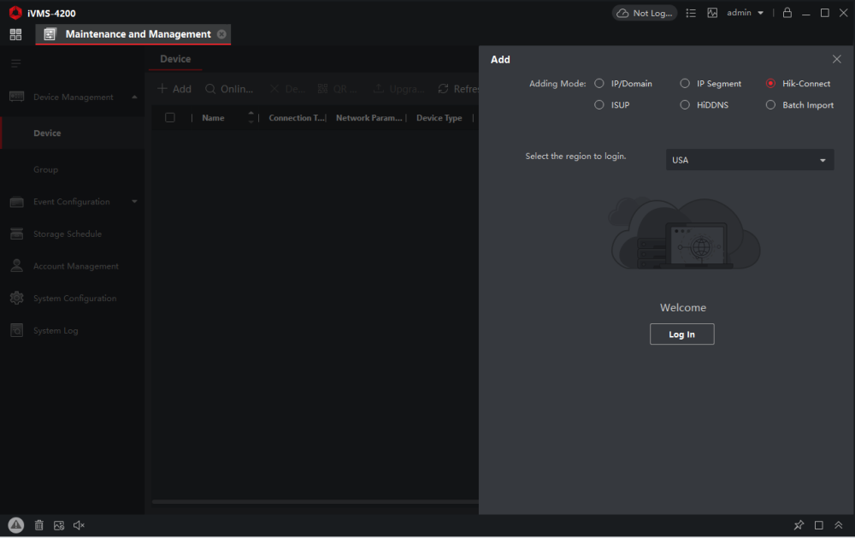Select the Hik-Connect adding mode
The image size is (855, 538).
770,83
